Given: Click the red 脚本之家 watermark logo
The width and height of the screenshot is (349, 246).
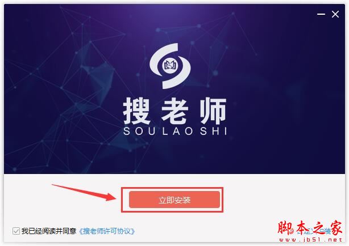Looking at the screenshot, I should 310,227.
